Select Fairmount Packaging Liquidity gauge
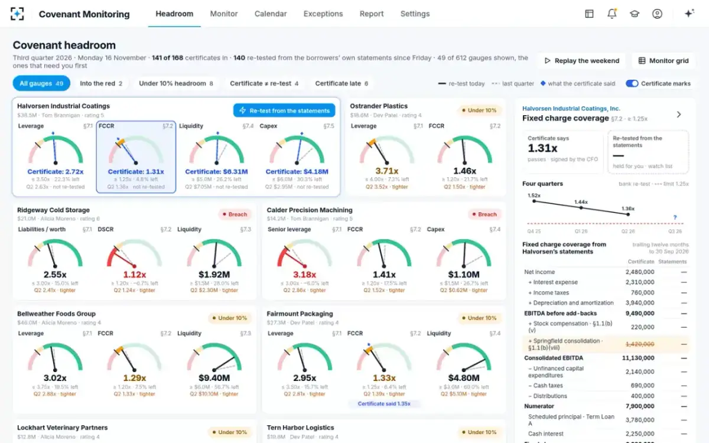Viewport: 709px width, 443px height. click(464, 363)
